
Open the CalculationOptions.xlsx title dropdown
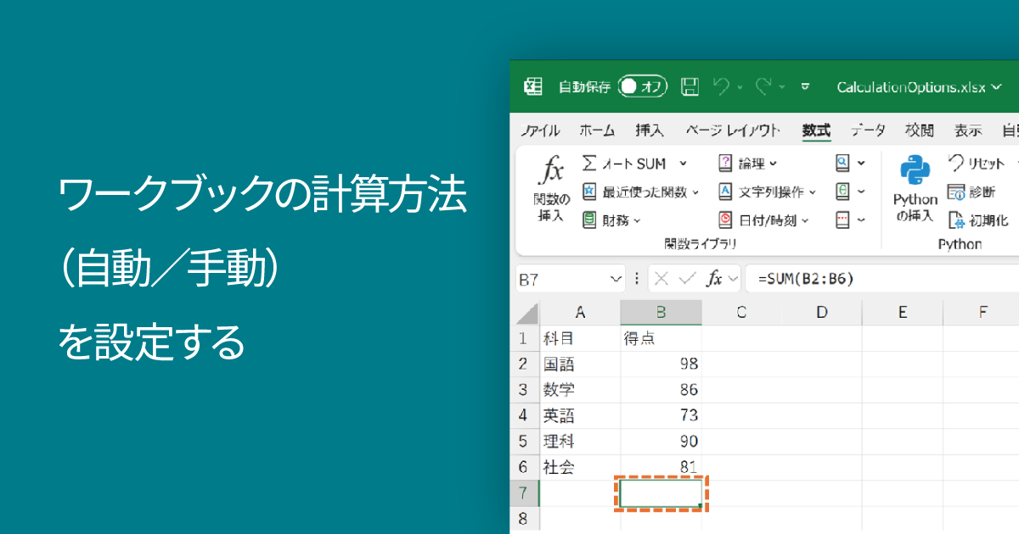pos(999,86)
